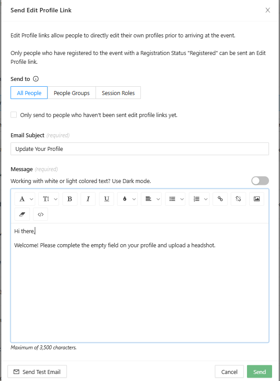Screen dimensions: 280x381
Task: Clear formatting with the eraser icon
Action: pos(22,214)
